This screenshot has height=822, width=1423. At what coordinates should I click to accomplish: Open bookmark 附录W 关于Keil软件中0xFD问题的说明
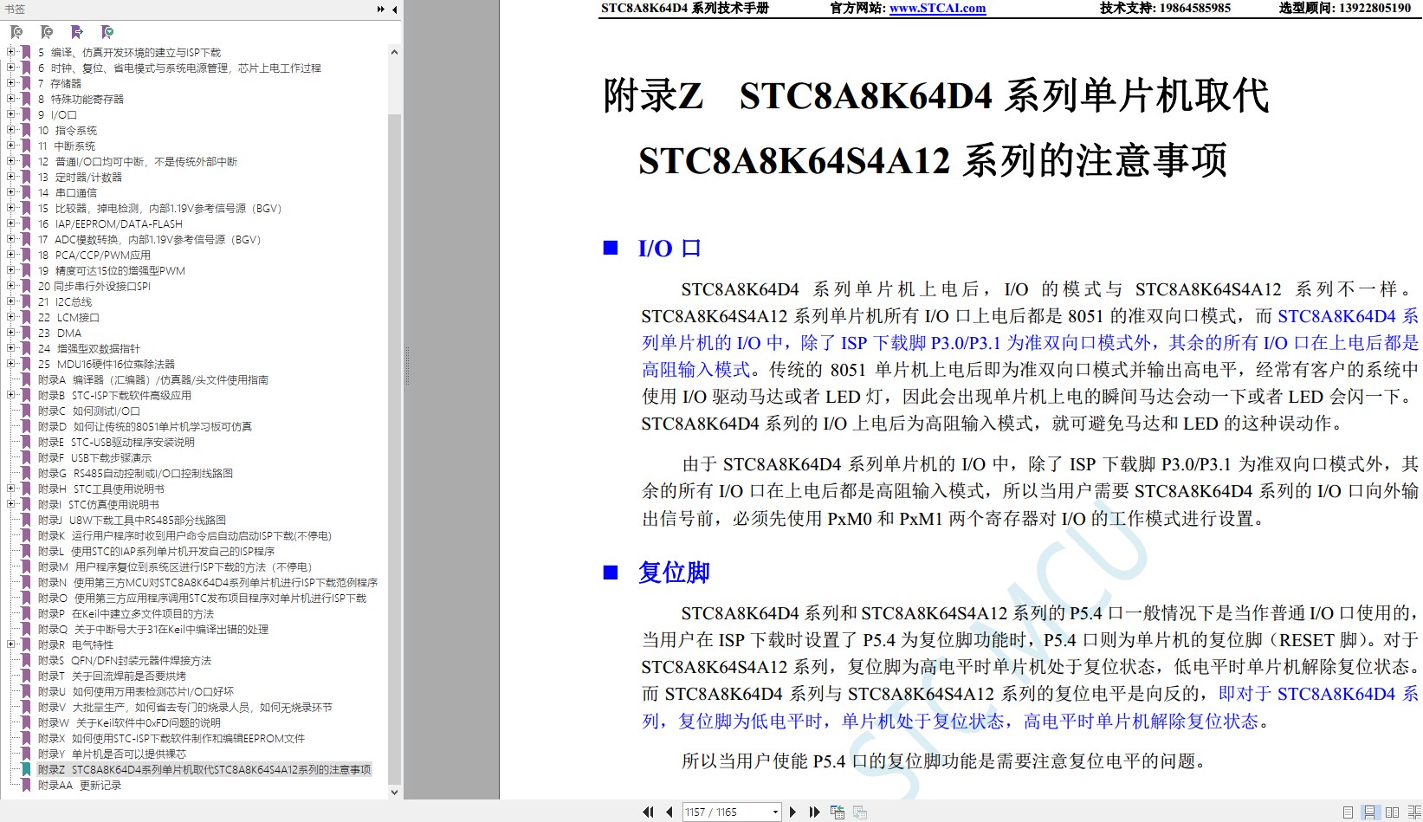(129, 722)
